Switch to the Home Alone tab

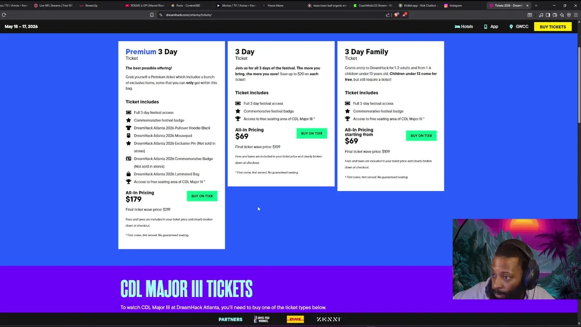[281, 5]
